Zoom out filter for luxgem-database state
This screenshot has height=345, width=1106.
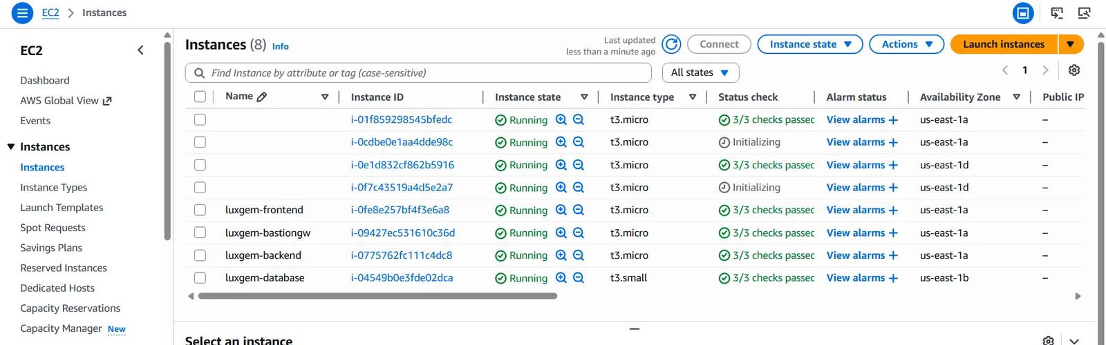click(579, 278)
